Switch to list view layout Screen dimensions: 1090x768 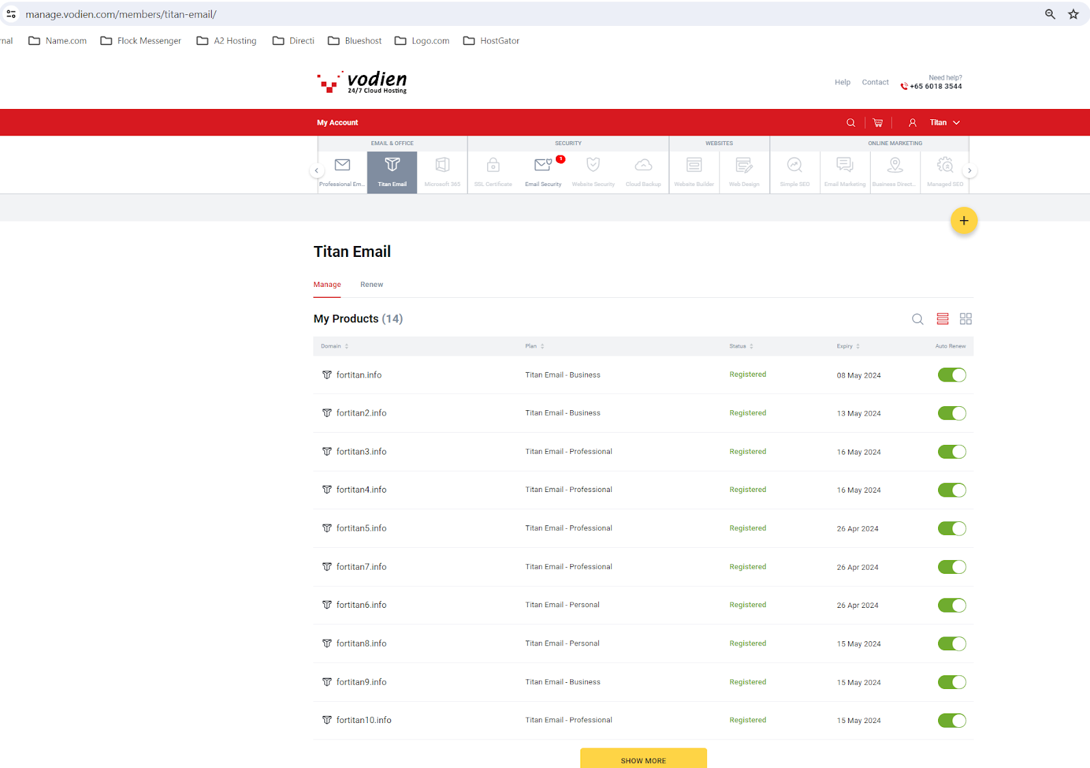(x=943, y=319)
